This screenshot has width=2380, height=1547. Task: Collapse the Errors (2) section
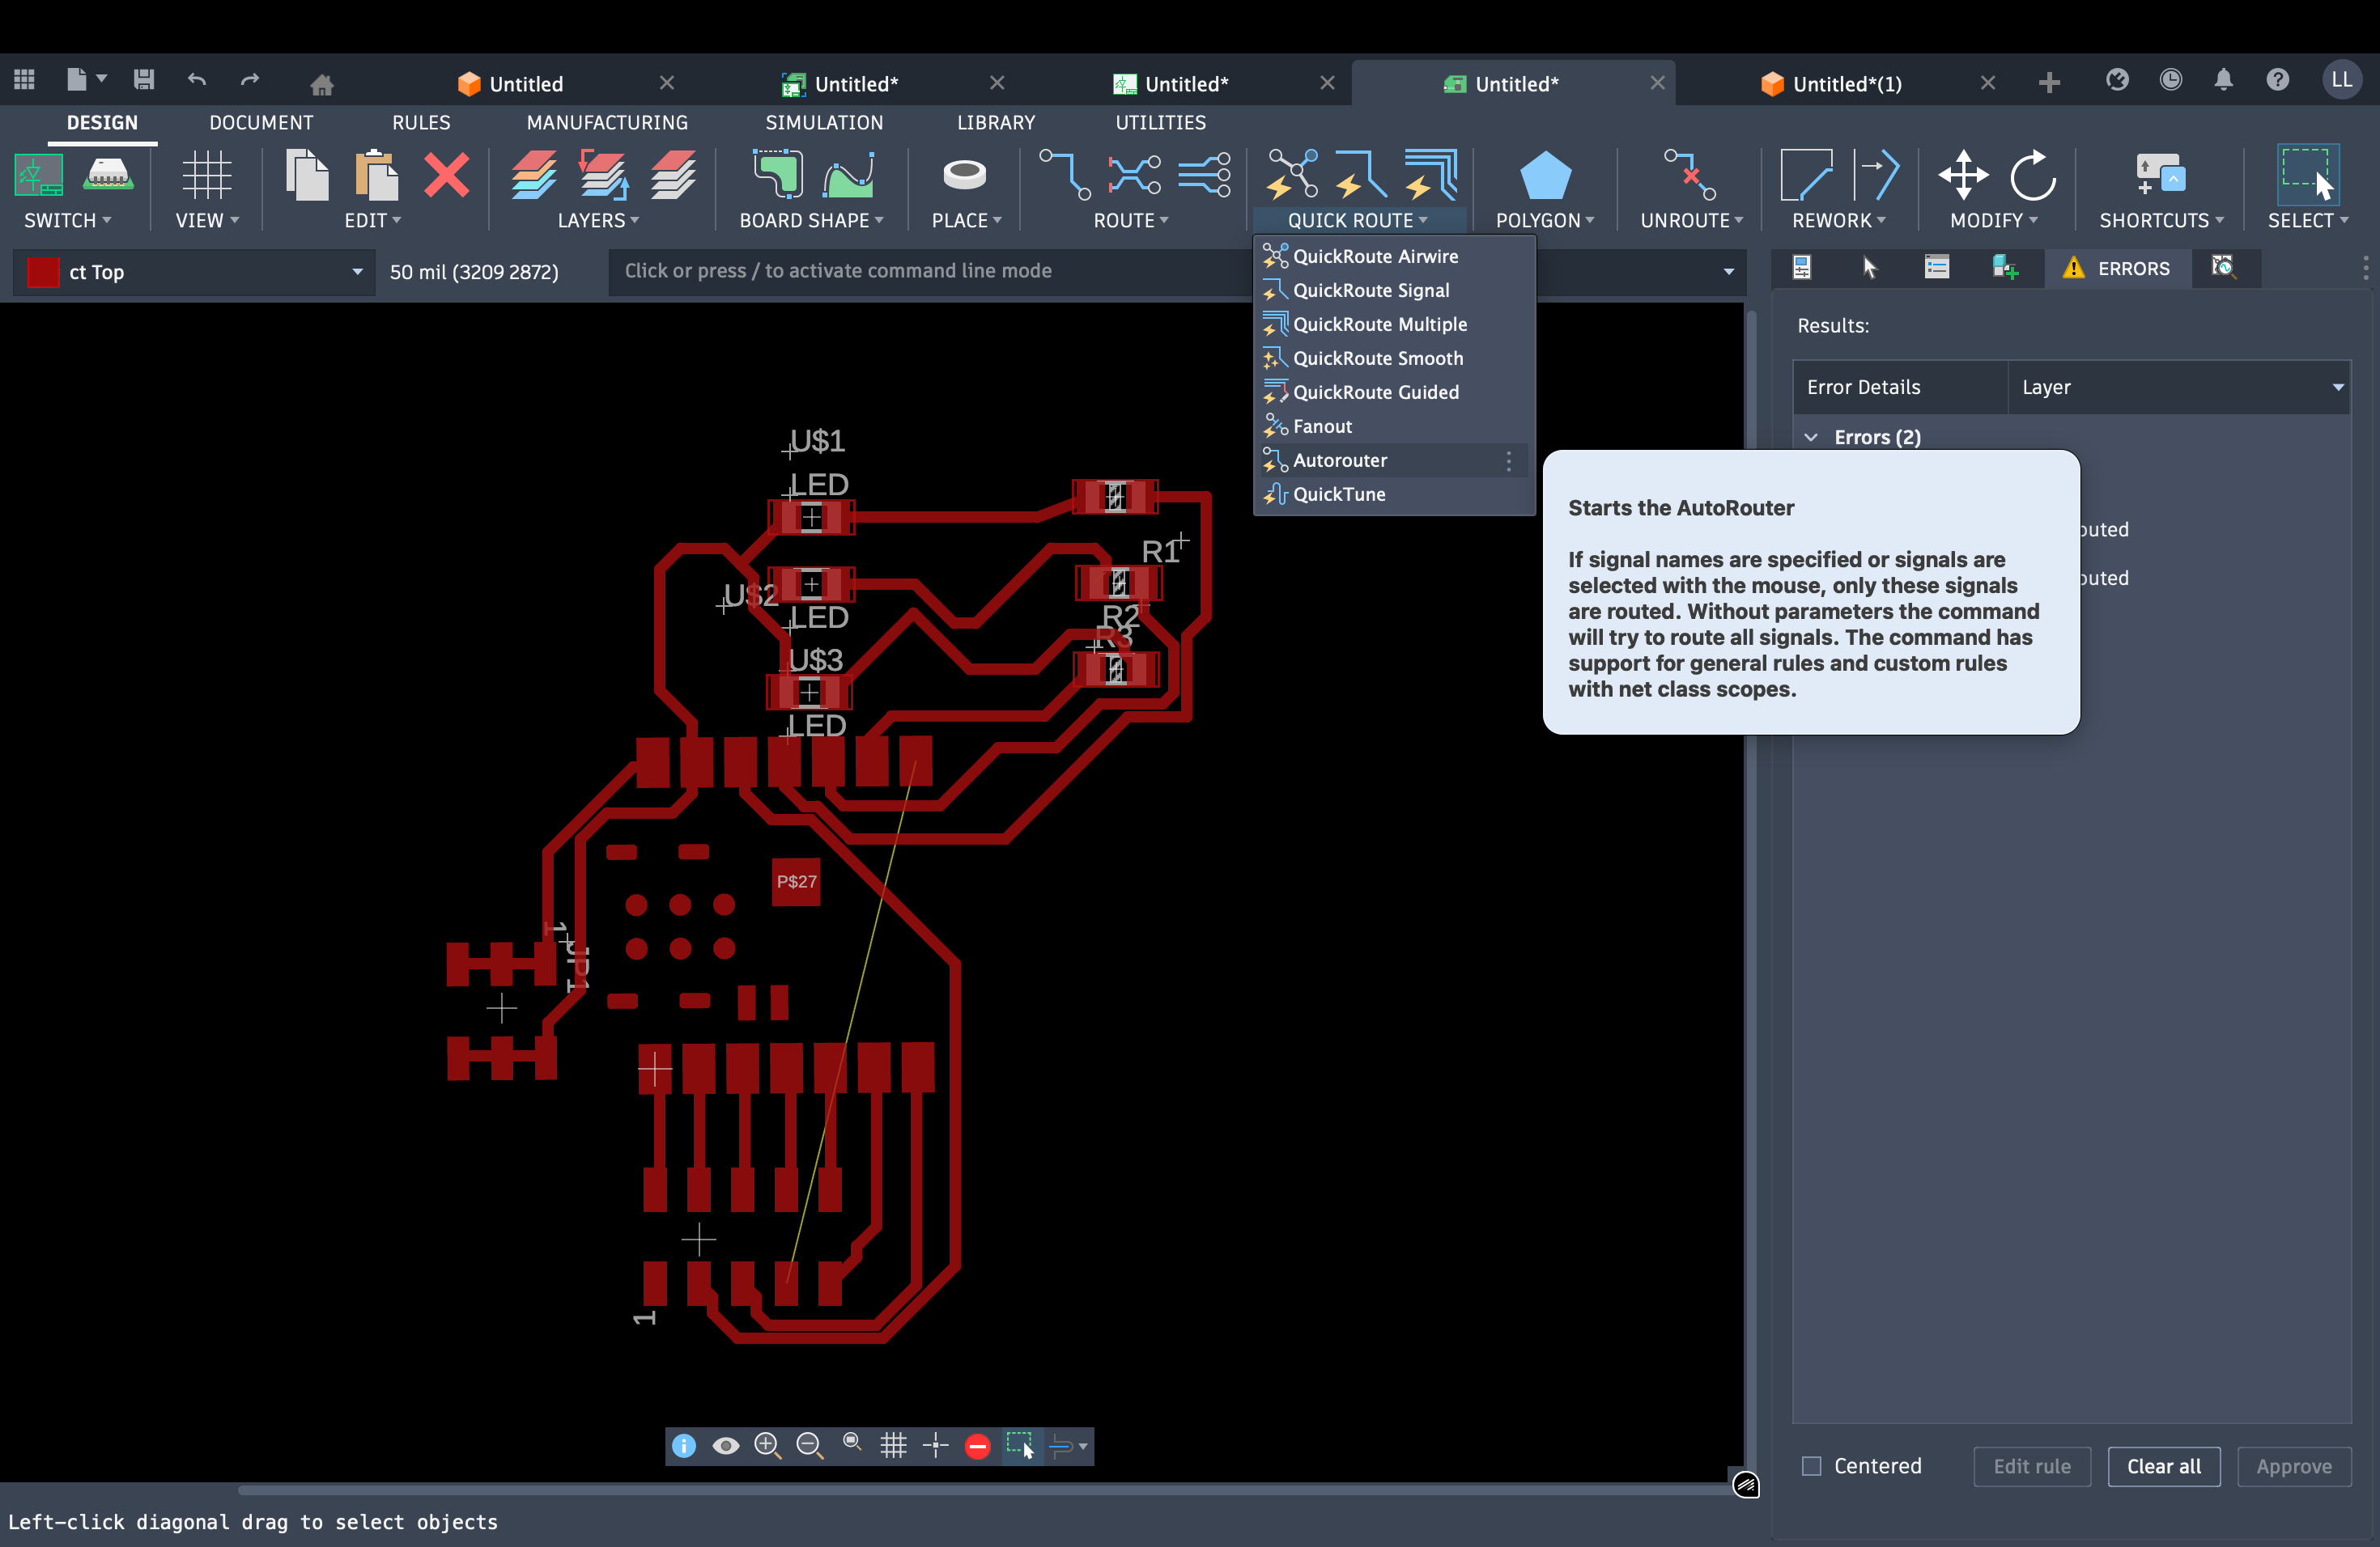(x=1812, y=437)
